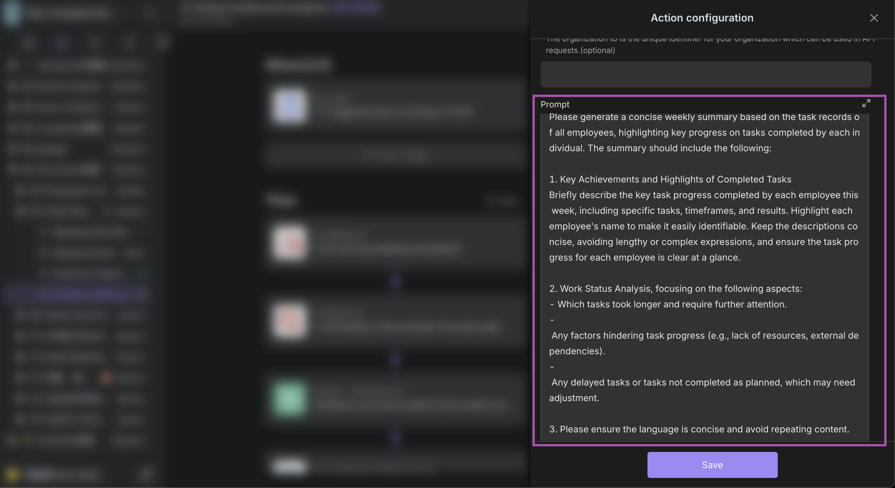This screenshot has width=895, height=488.
Task: Click the orange icon beside the user name
Action: tap(147, 473)
